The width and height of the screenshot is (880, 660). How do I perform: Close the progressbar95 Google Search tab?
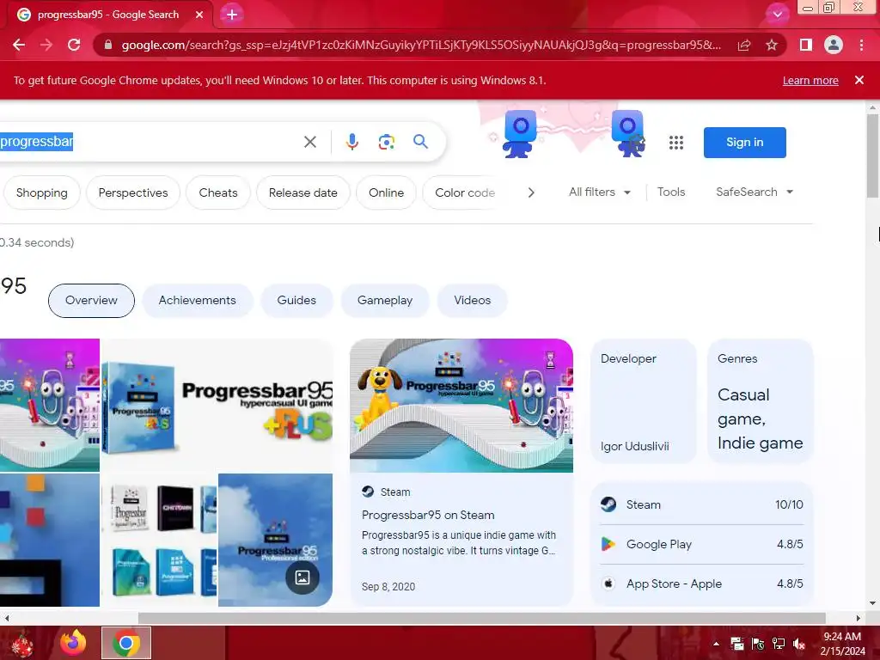point(199,15)
